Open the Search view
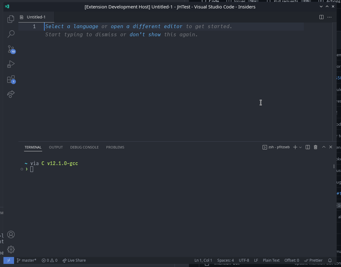Image resolution: width=341 pixels, height=267 pixels. coord(11,34)
